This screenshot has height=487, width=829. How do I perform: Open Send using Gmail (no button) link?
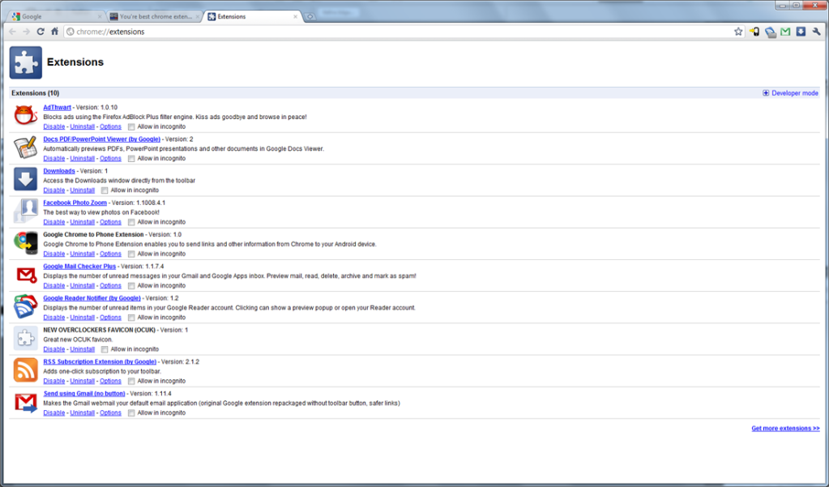[84, 393]
